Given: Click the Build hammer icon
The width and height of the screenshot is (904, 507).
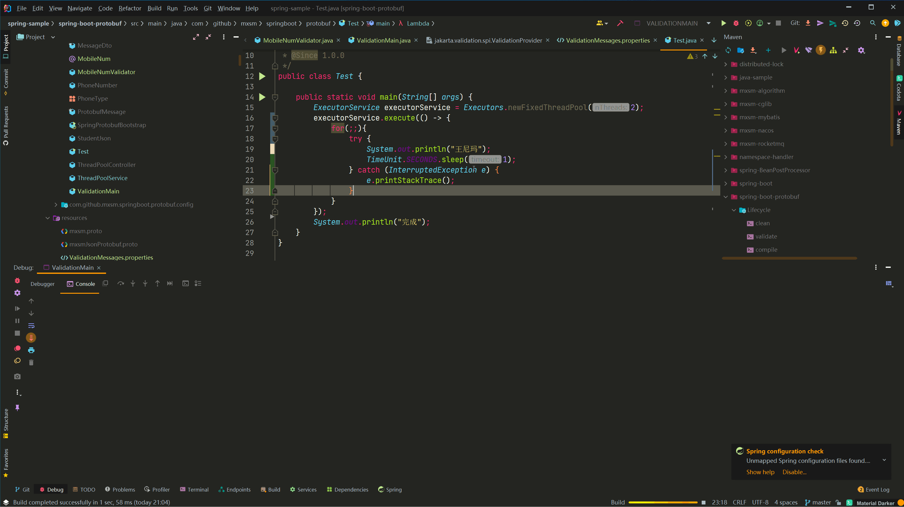Looking at the screenshot, I should point(620,23).
